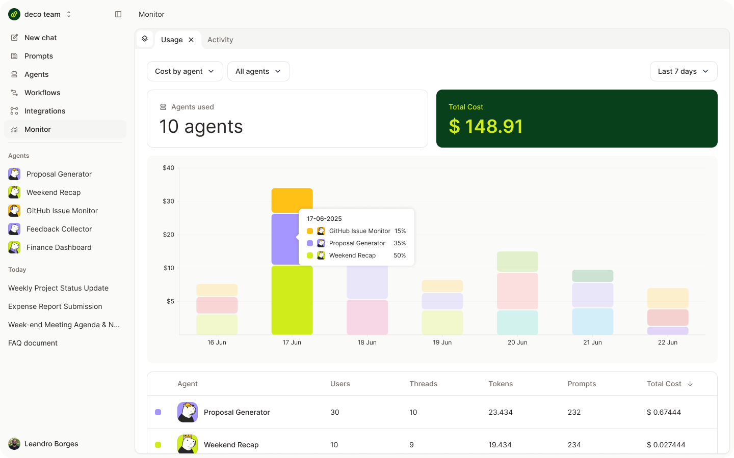Click purple swatch in Proposal Generator row
The image size is (734, 458).
pyautogui.click(x=158, y=412)
